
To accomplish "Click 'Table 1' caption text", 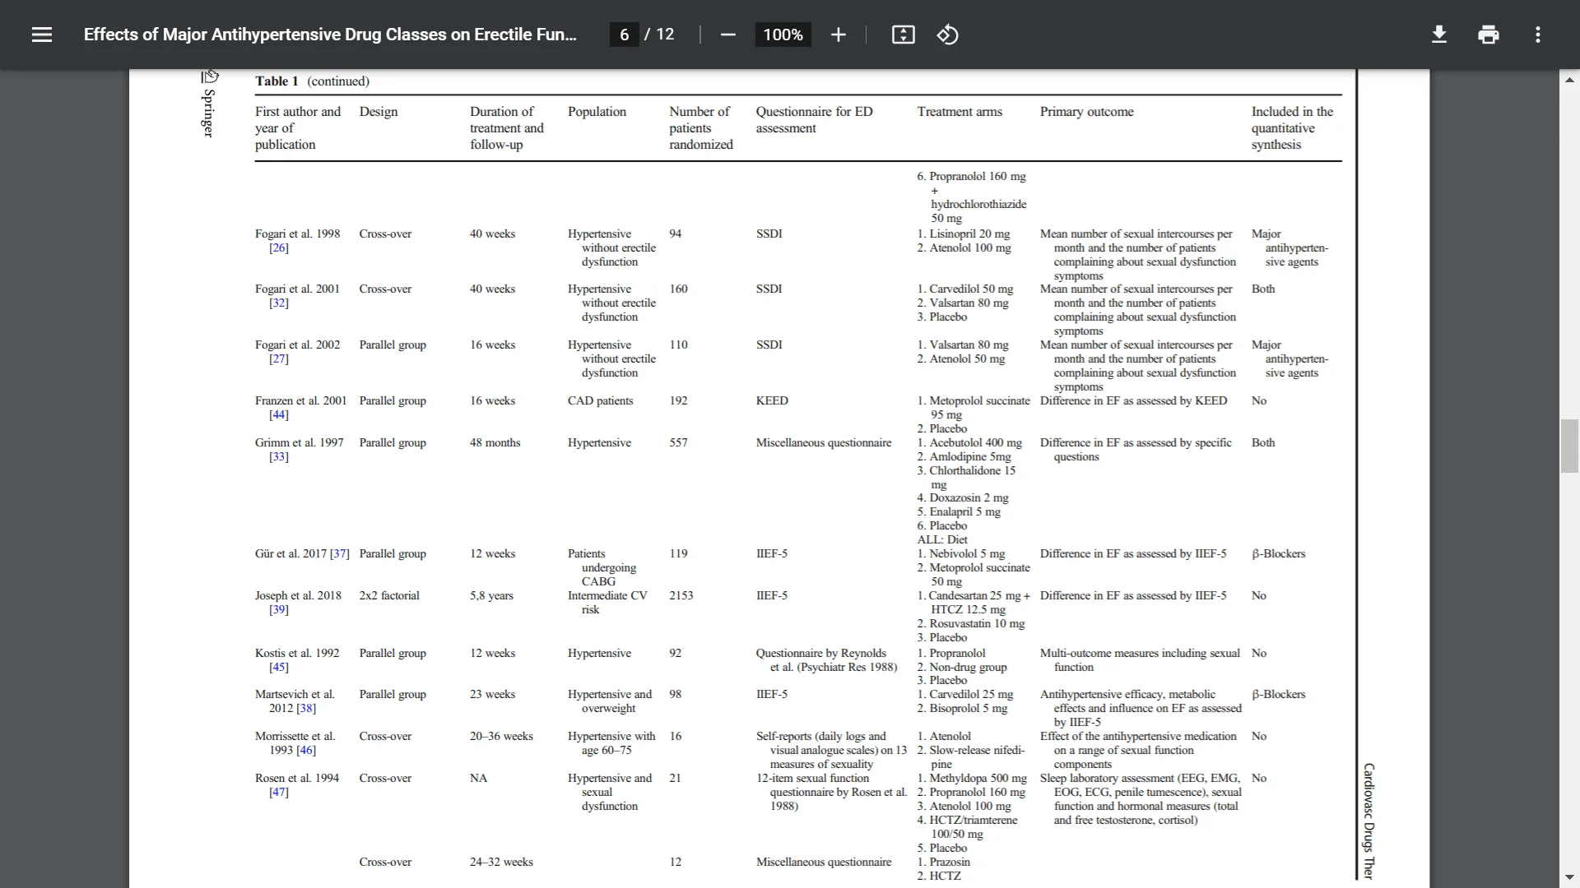I will pyautogui.click(x=276, y=81).
